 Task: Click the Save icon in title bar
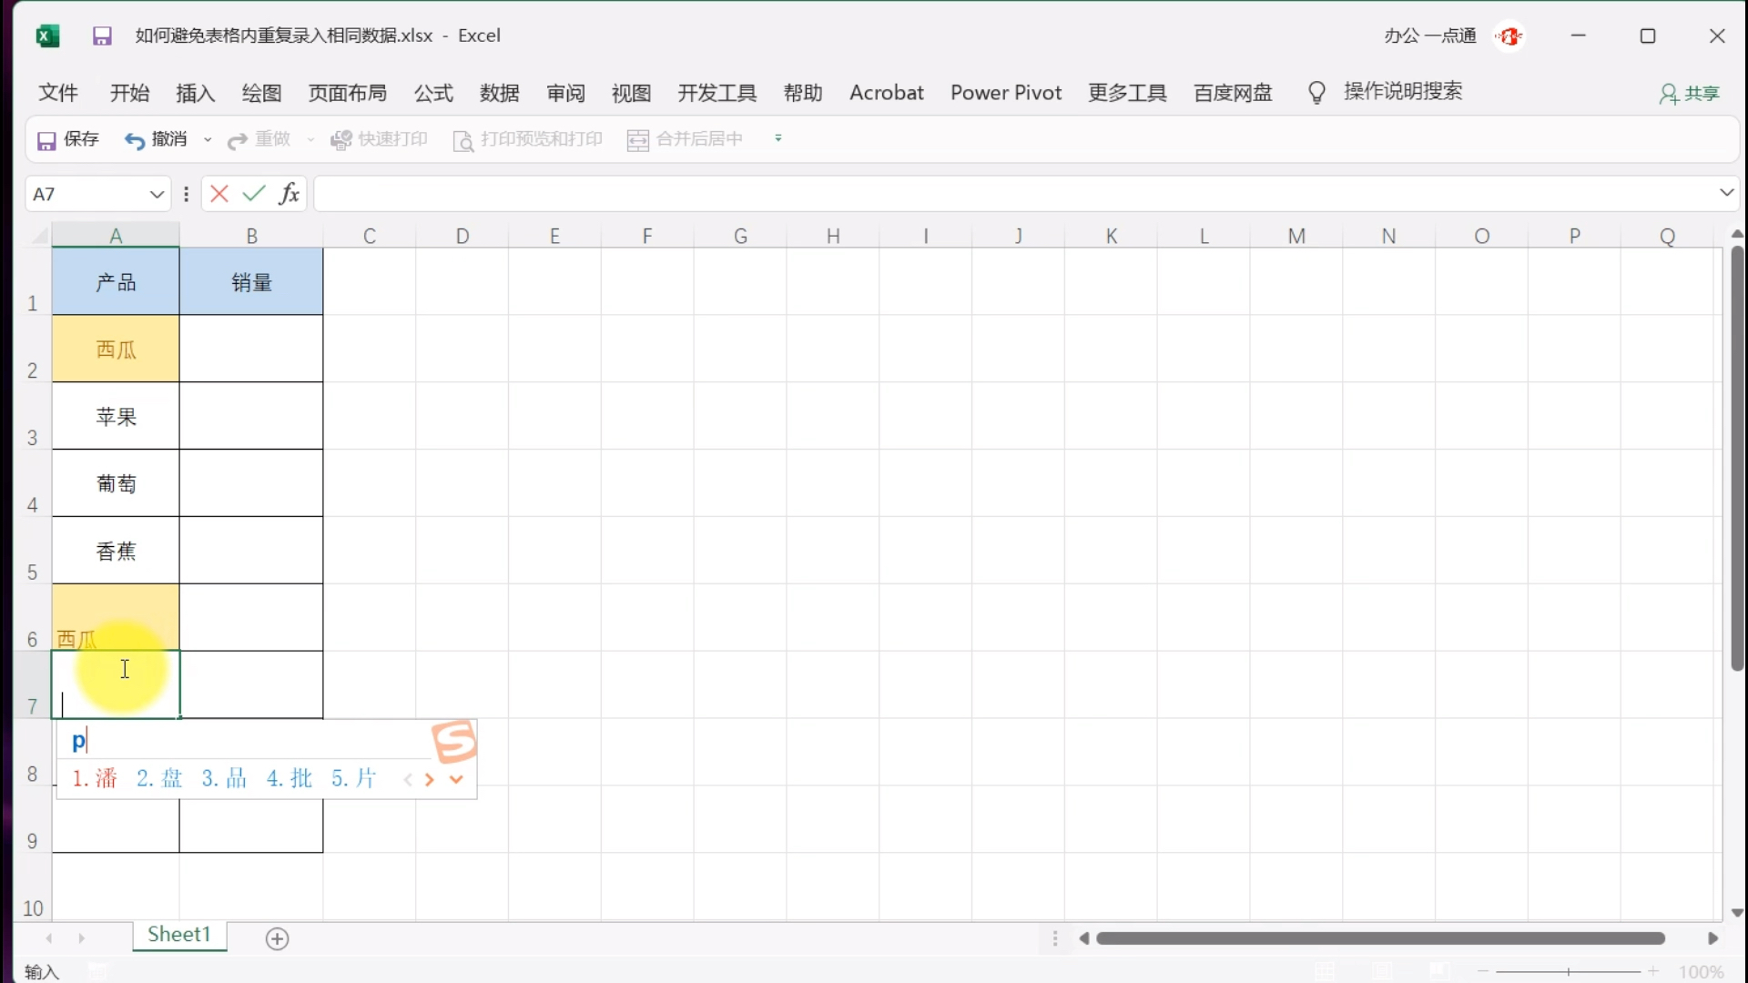click(x=102, y=36)
